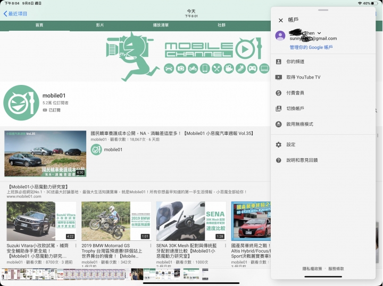Switch to 社群 channel tab

[221, 25]
